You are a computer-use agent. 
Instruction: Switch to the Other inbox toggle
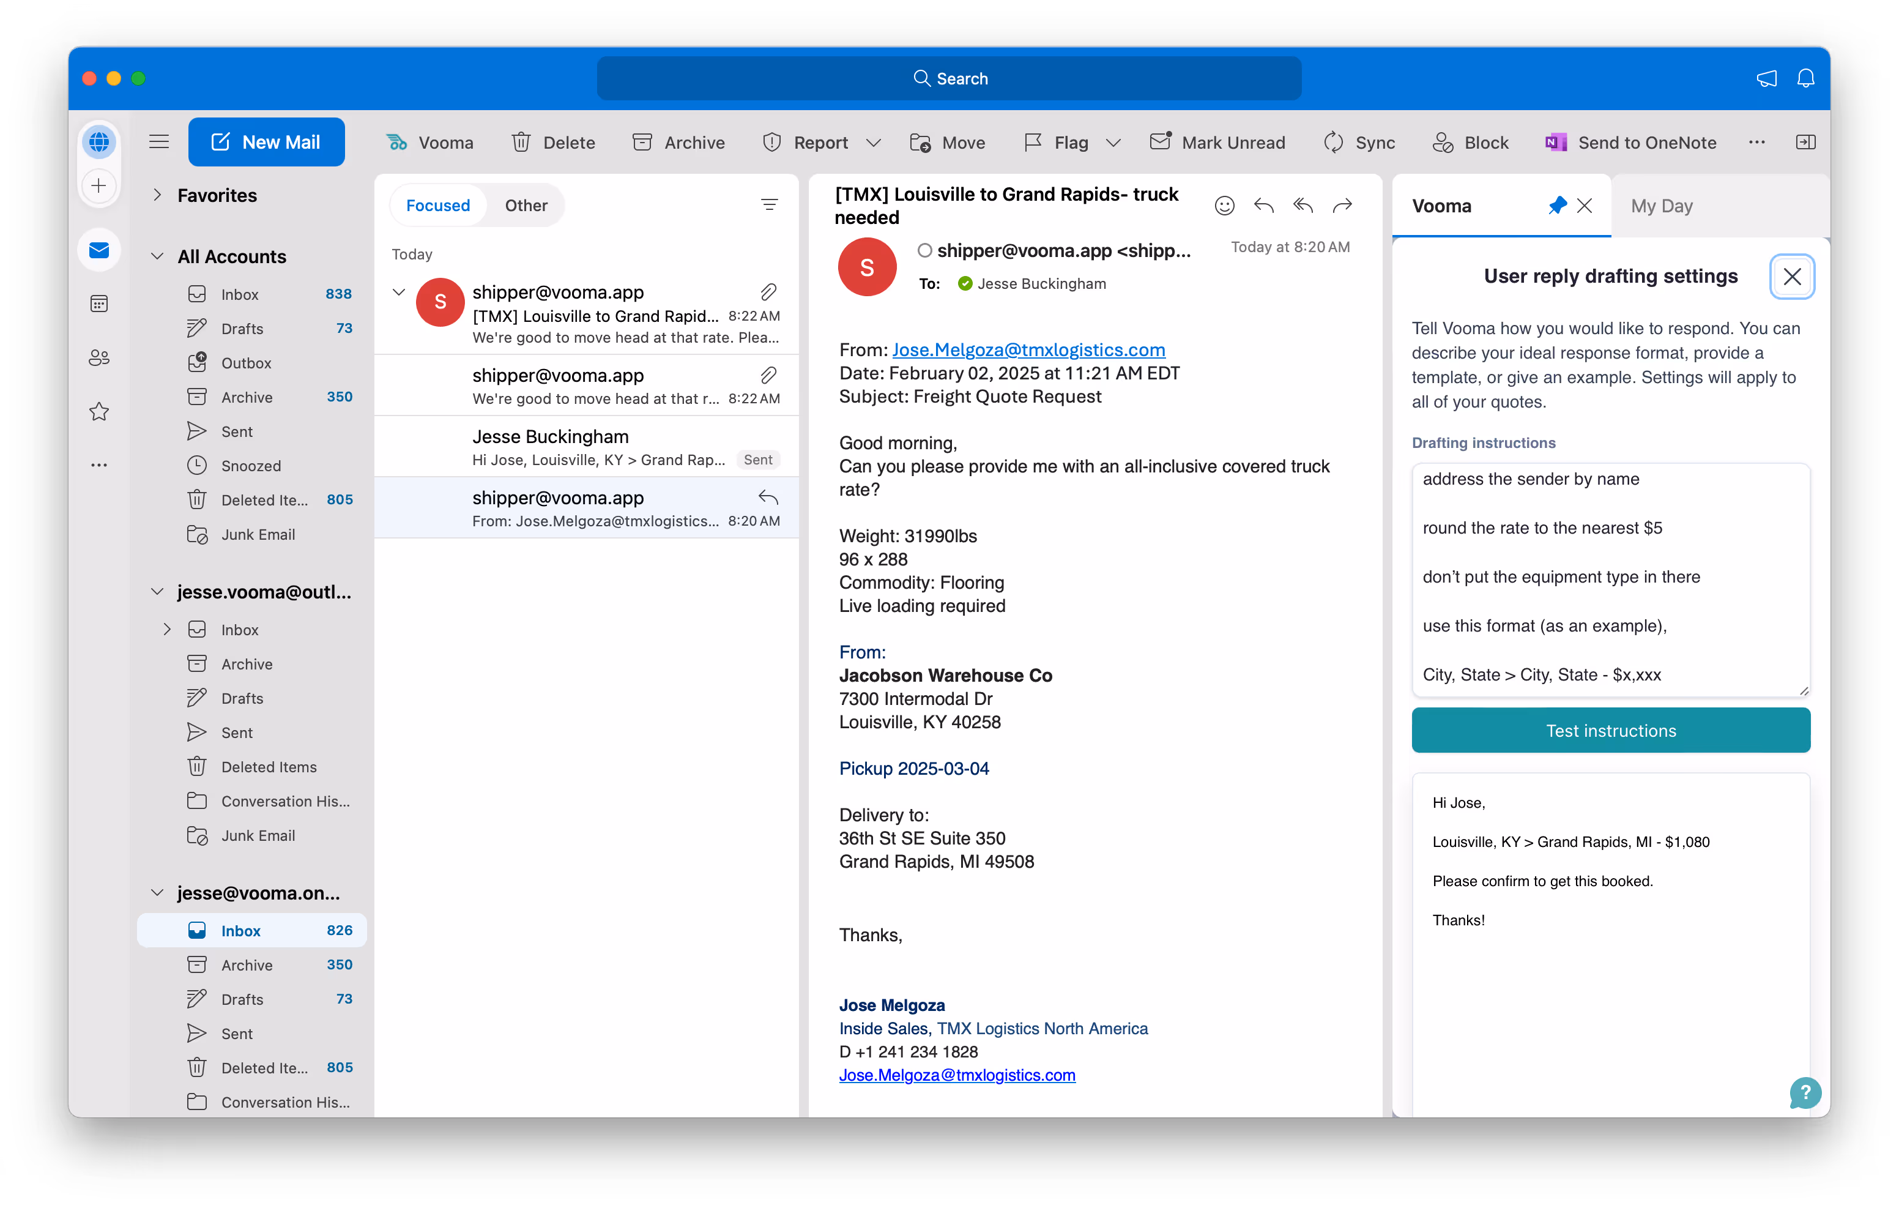(526, 206)
